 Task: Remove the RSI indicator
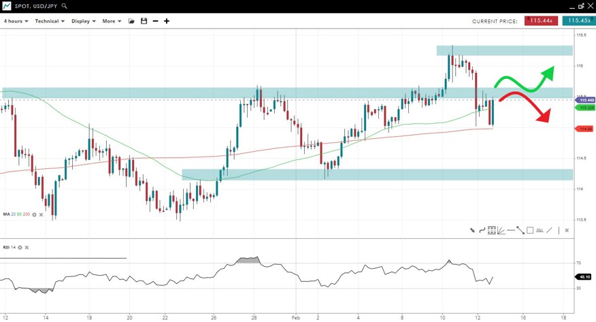(x=27, y=248)
